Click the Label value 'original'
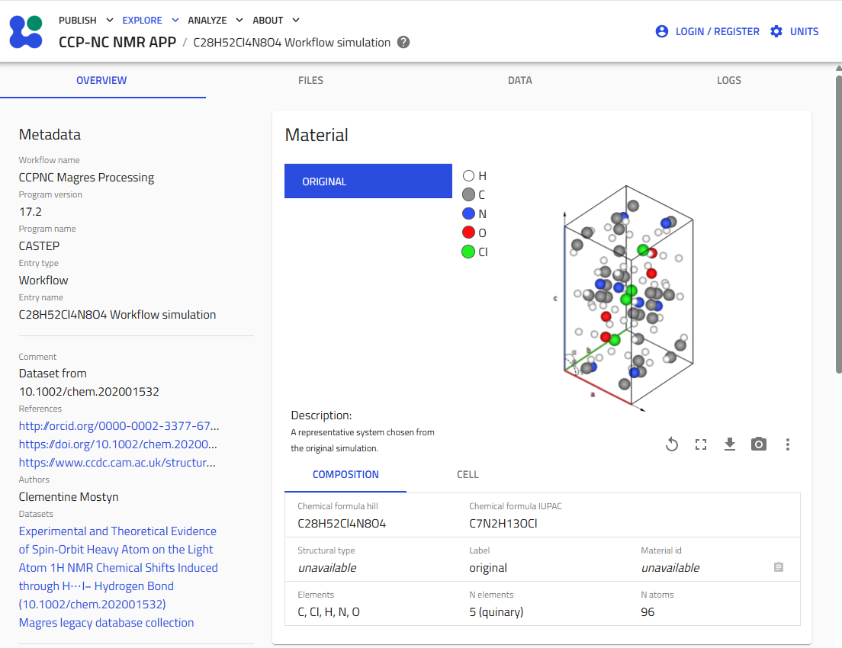 pos(488,568)
